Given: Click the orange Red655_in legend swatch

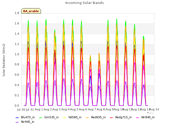Looking at the screenshot, I should pyautogui.click(x=87, y=117).
